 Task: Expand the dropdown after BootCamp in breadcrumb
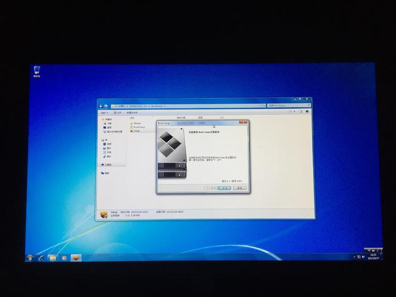165,106
